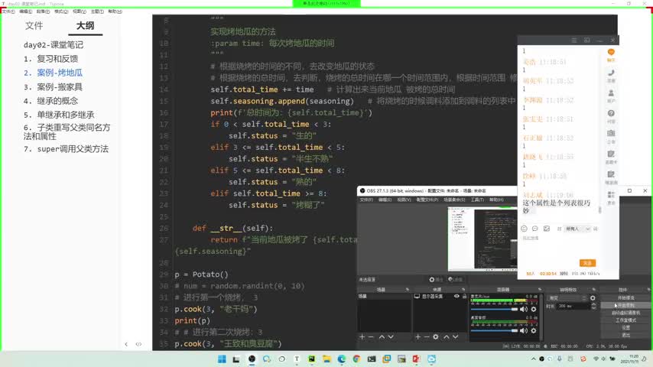
Task: Move scene down in OBS scenes panel
Action: coord(391,336)
